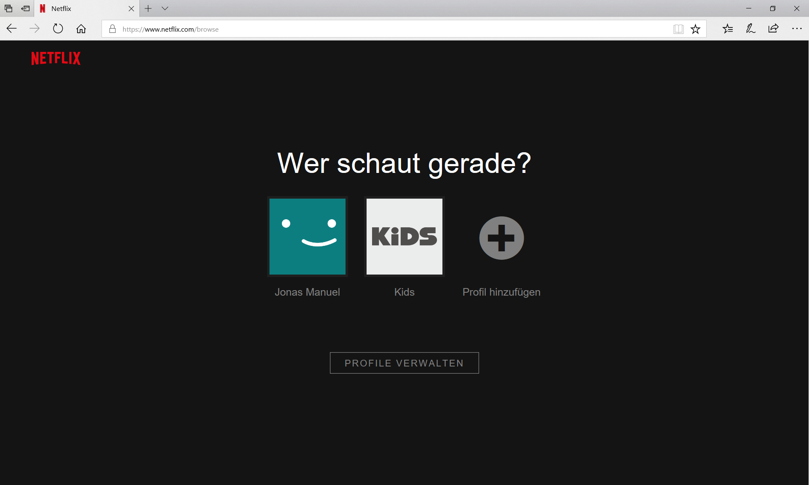Reload the page with the refresh icon
The width and height of the screenshot is (809, 485).
pyautogui.click(x=58, y=29)
